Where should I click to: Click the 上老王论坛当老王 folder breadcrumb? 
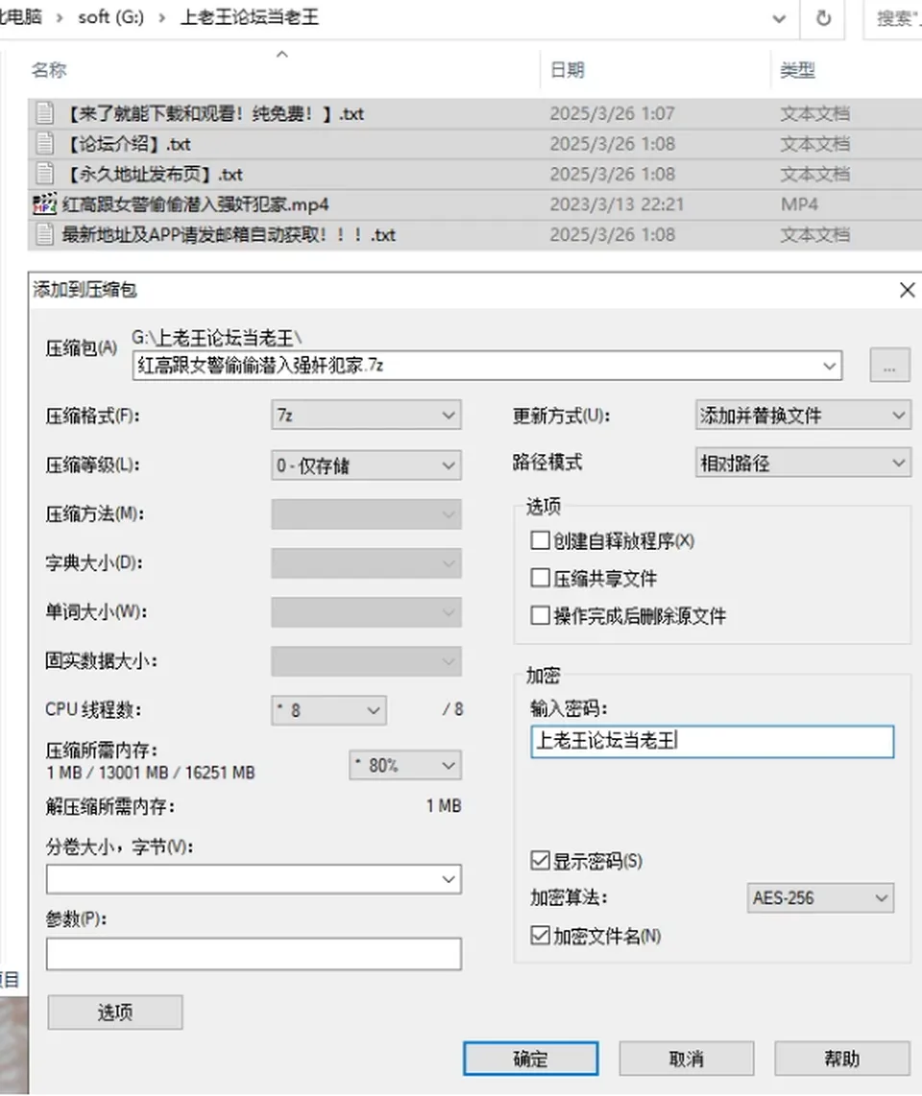coord(250,17)
